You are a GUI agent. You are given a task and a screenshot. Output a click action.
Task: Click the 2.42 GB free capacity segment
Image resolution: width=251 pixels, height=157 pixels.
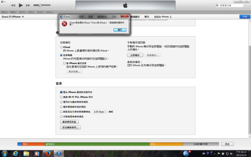(201, 144)
